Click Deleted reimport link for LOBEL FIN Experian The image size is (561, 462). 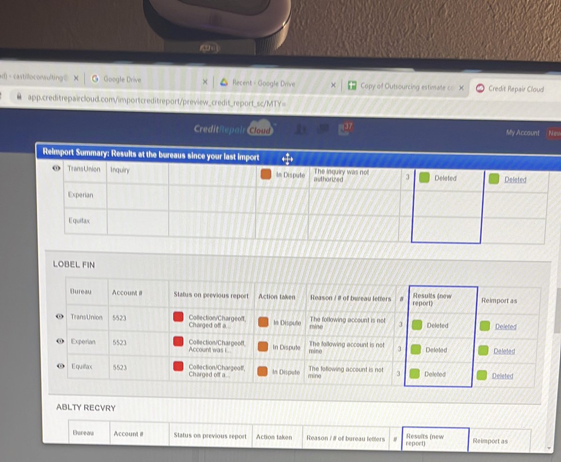[504, 351]
